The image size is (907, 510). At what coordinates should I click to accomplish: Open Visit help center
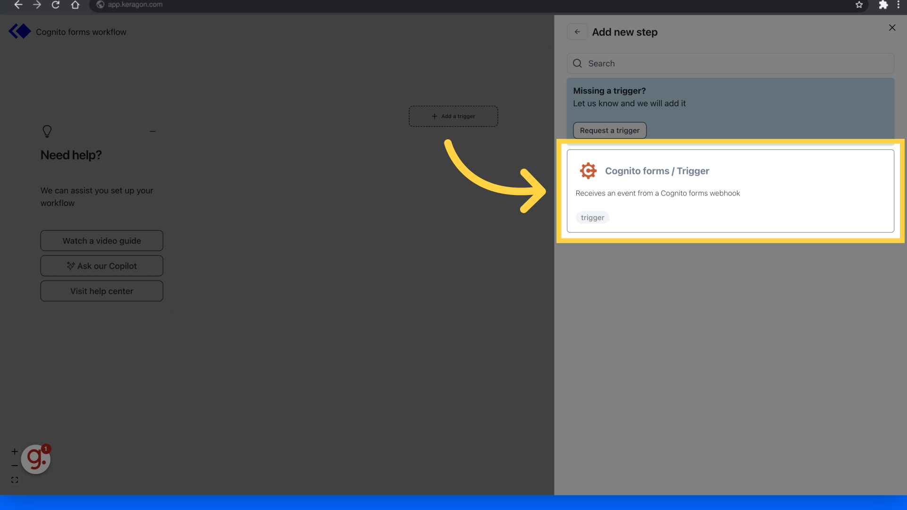click(102, 291)
